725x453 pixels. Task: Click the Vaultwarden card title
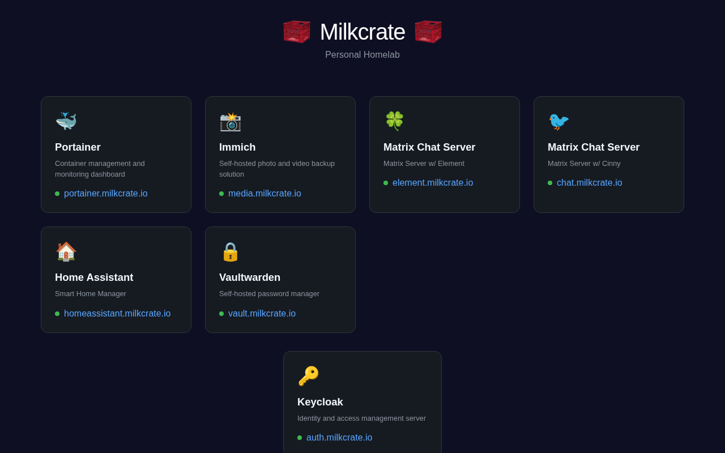[250, 277]
